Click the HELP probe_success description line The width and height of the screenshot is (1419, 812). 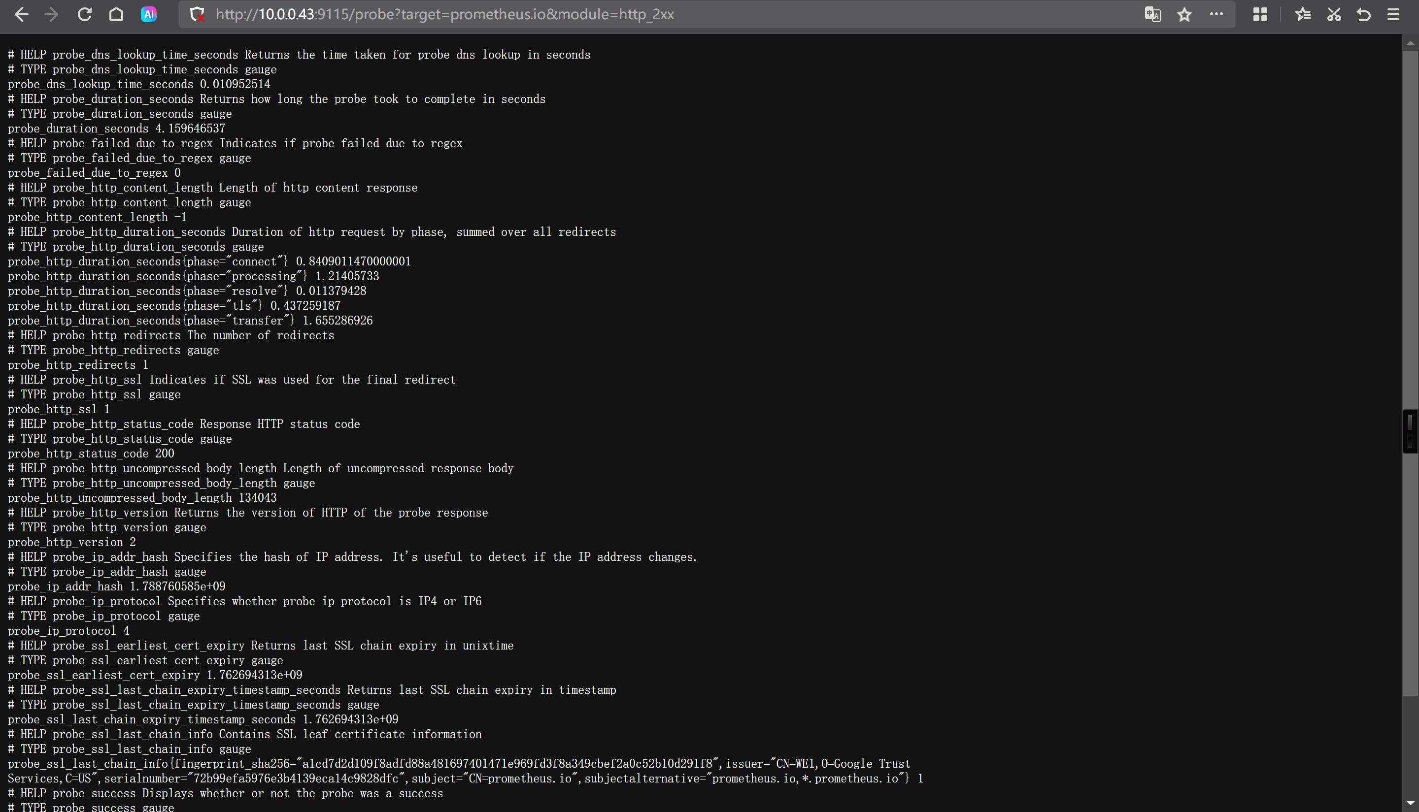[x=226, y=793]
